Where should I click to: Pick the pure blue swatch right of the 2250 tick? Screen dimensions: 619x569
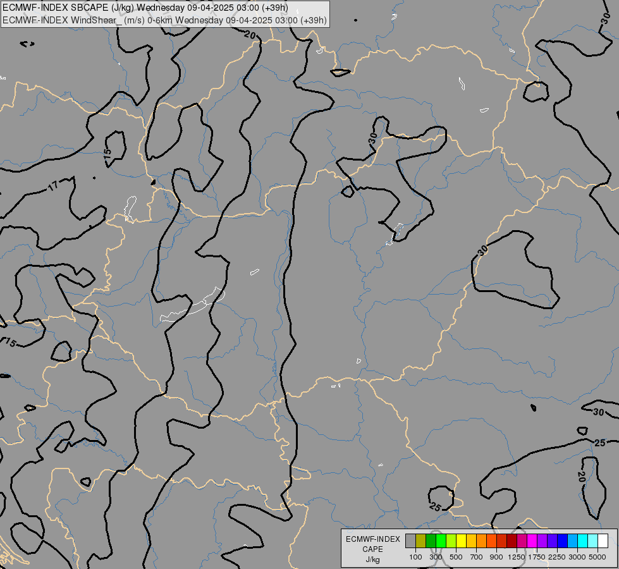tap(562, 541)
